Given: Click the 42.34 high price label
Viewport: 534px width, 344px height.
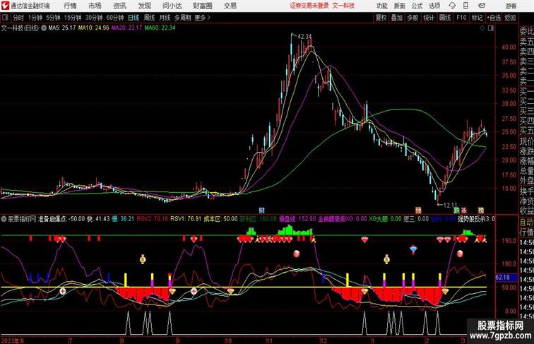Looking at the screenshot, I should 304,36.
